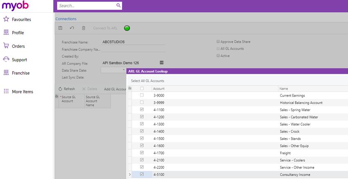This screenshot has width=348, height=179.
Task: Click the search magnifier icon
Action: [118, 6]
